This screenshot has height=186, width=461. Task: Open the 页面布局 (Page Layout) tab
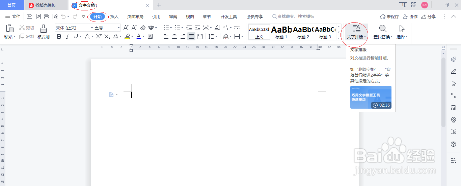tap(135, 16)
